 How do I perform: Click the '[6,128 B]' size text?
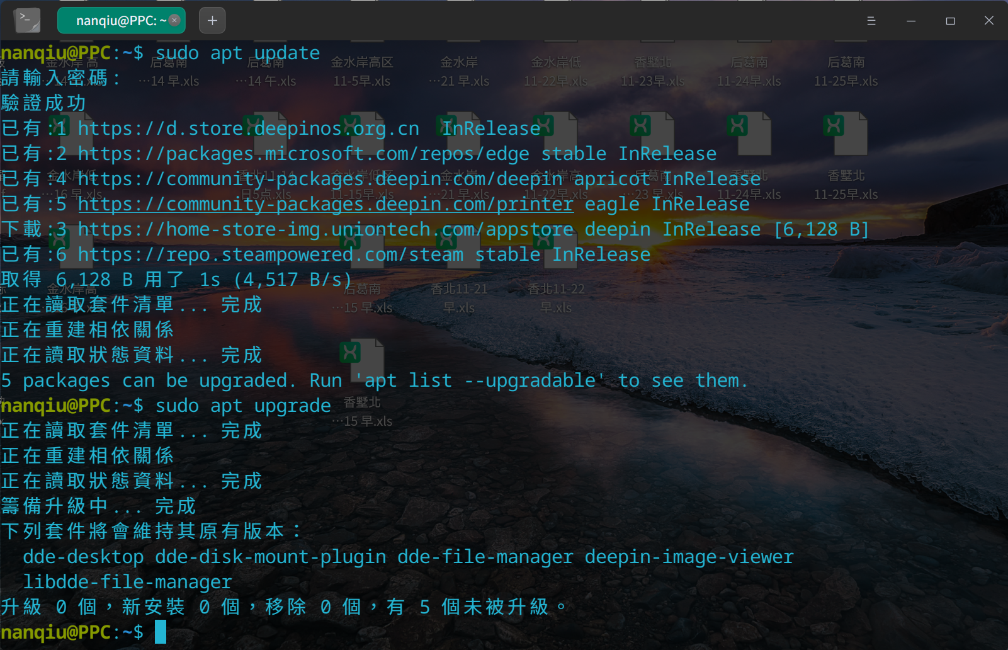coord(822,229)
